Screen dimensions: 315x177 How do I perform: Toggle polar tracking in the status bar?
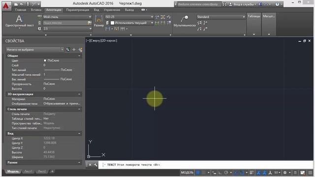pos(226,173)
